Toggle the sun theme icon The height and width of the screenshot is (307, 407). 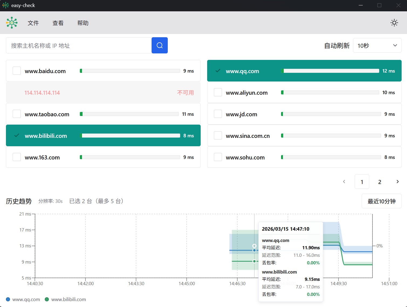[394, 23]
